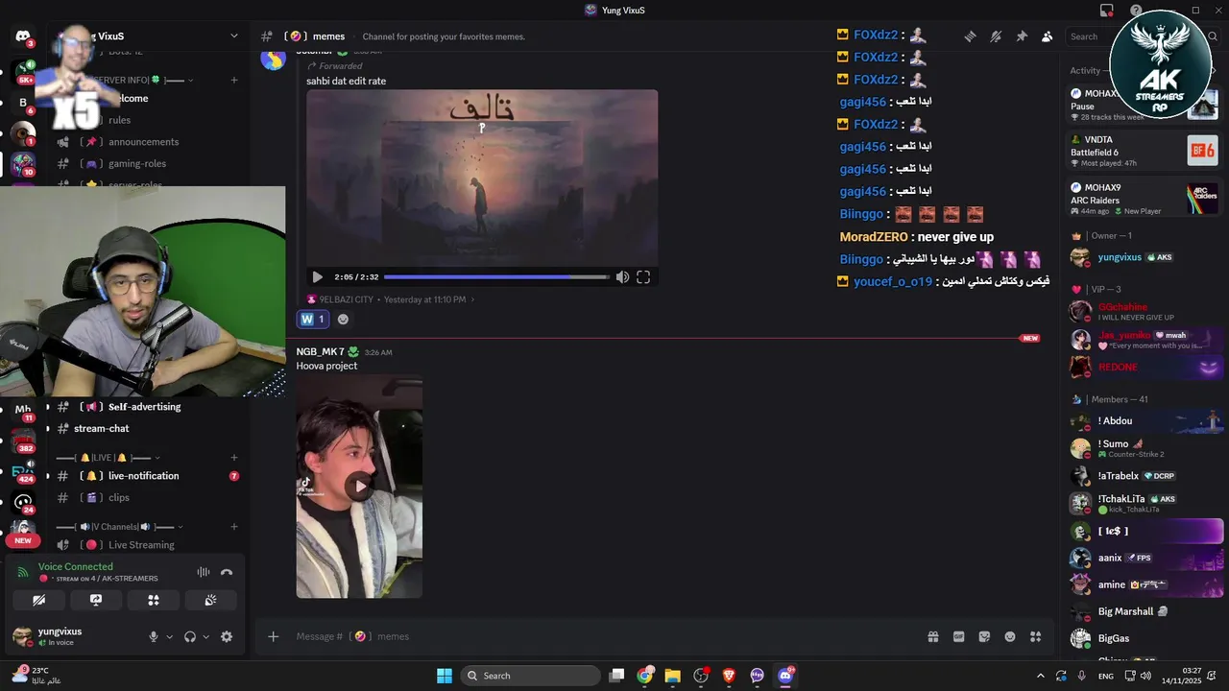The height and width of the screenshot is (691, 1229).
Task: Seek in the forwarded video progress bar
Action: (x=496, y=277)
